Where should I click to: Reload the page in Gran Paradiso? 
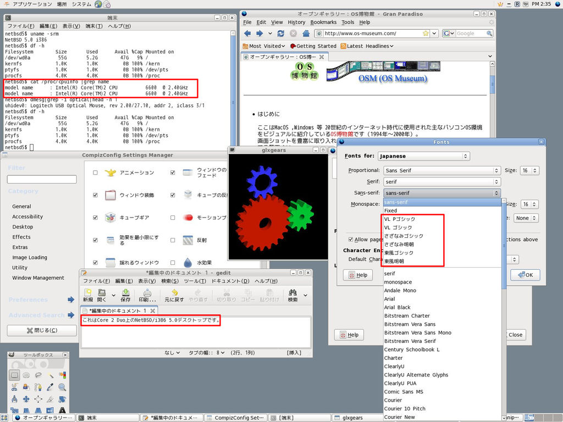click(281, 34)
